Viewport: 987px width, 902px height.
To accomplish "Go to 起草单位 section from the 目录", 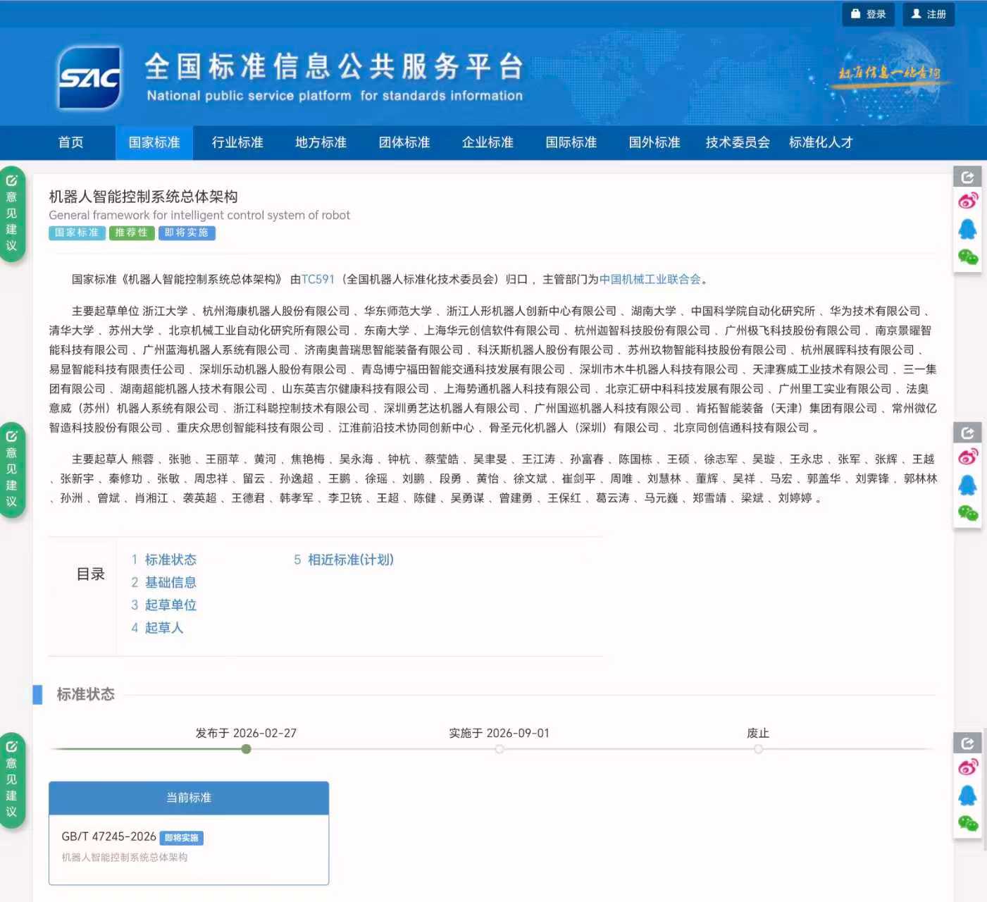I will (170, 605).
